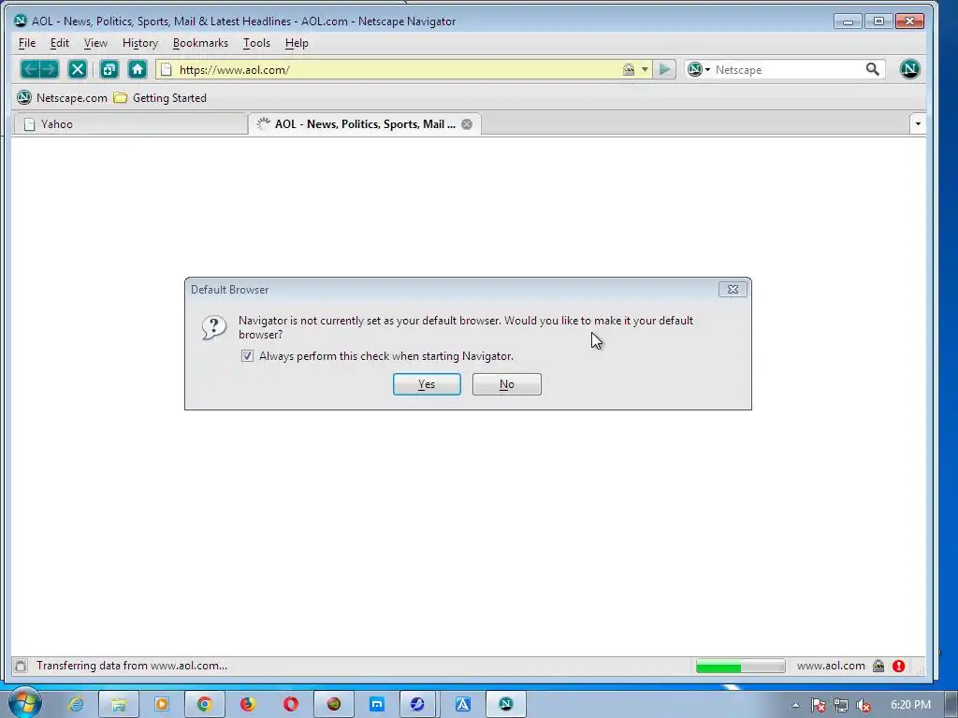Open Google Chrome from the taskbar
This screenshot has width=958, height=718.
tap(205, 704)
